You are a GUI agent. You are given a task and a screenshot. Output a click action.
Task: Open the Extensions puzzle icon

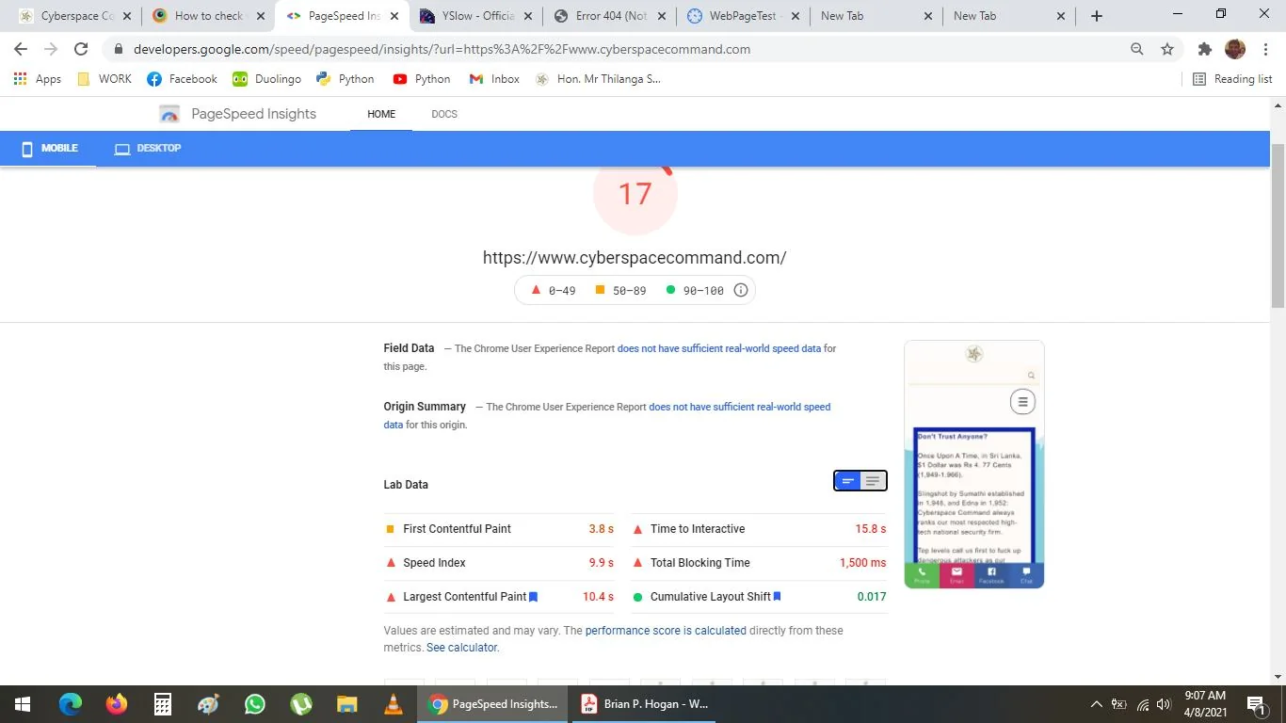(1205, 49)
